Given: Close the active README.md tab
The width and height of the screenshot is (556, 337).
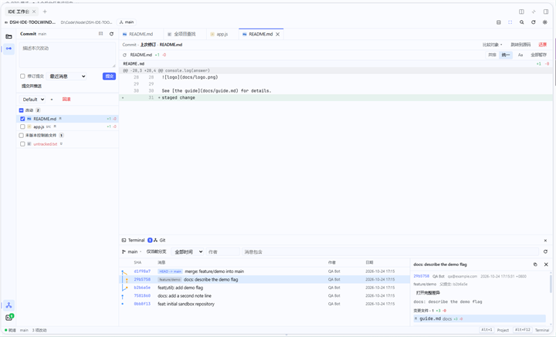Looking at the screenshot, I should pyautogui.click(x=278, y=35).
